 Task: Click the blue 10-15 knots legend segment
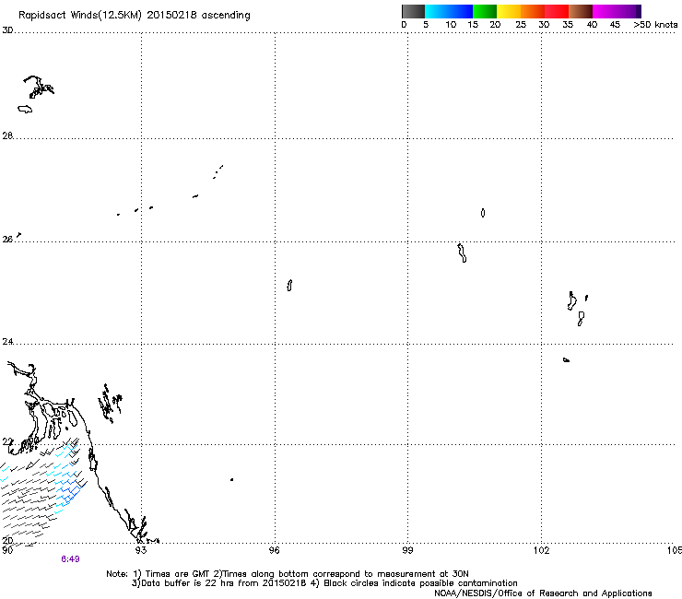tap(461, 11)
